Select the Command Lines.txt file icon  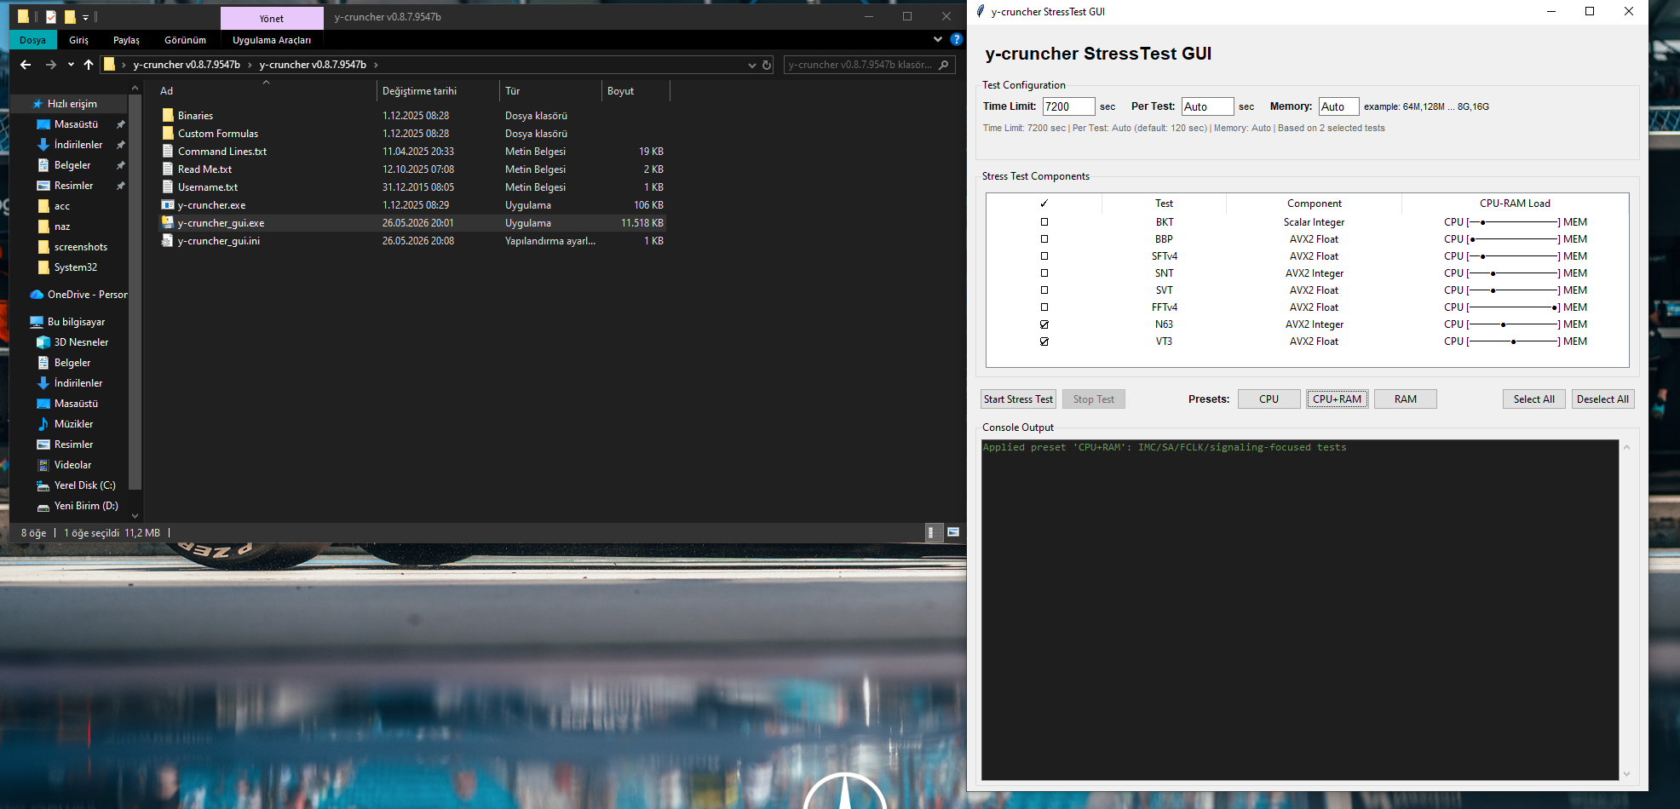[168, 151]
